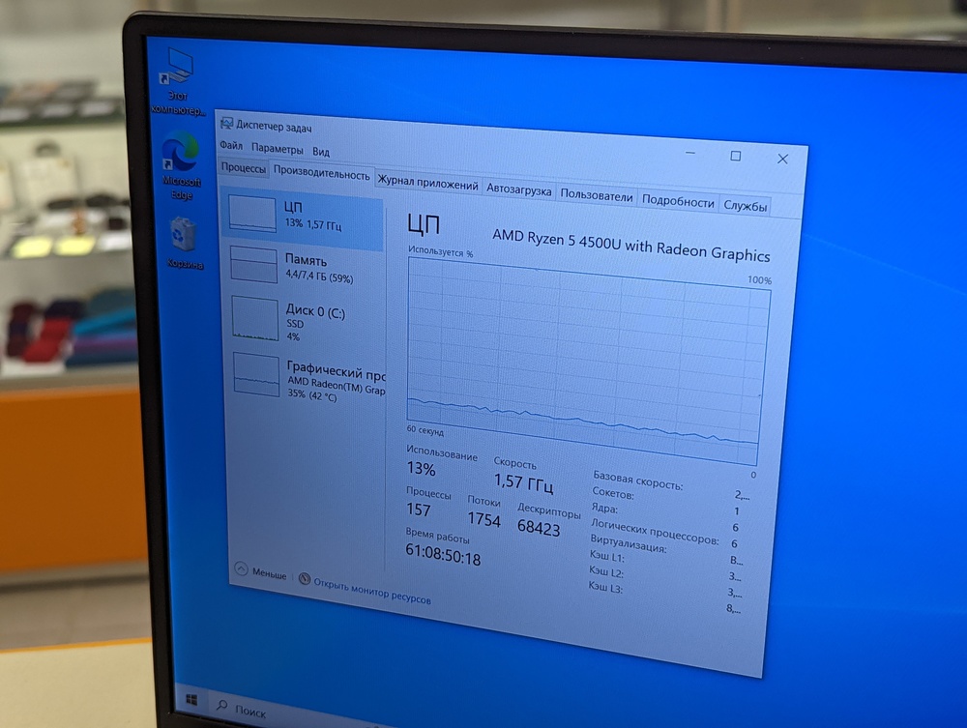Open the Вид menu
The image size is (967, 728).
(x=321, y=152)
